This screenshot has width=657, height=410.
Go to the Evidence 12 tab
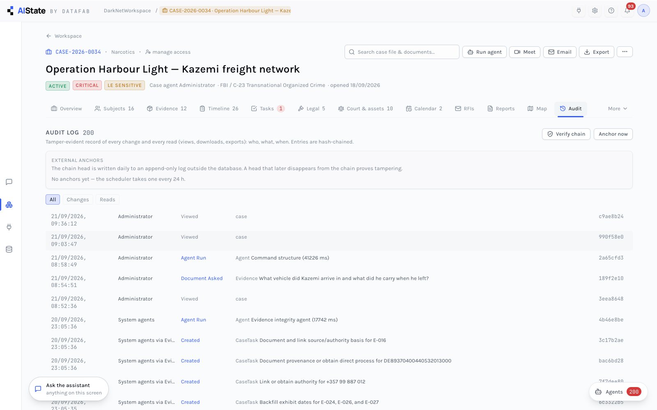(x=167, y=109)
